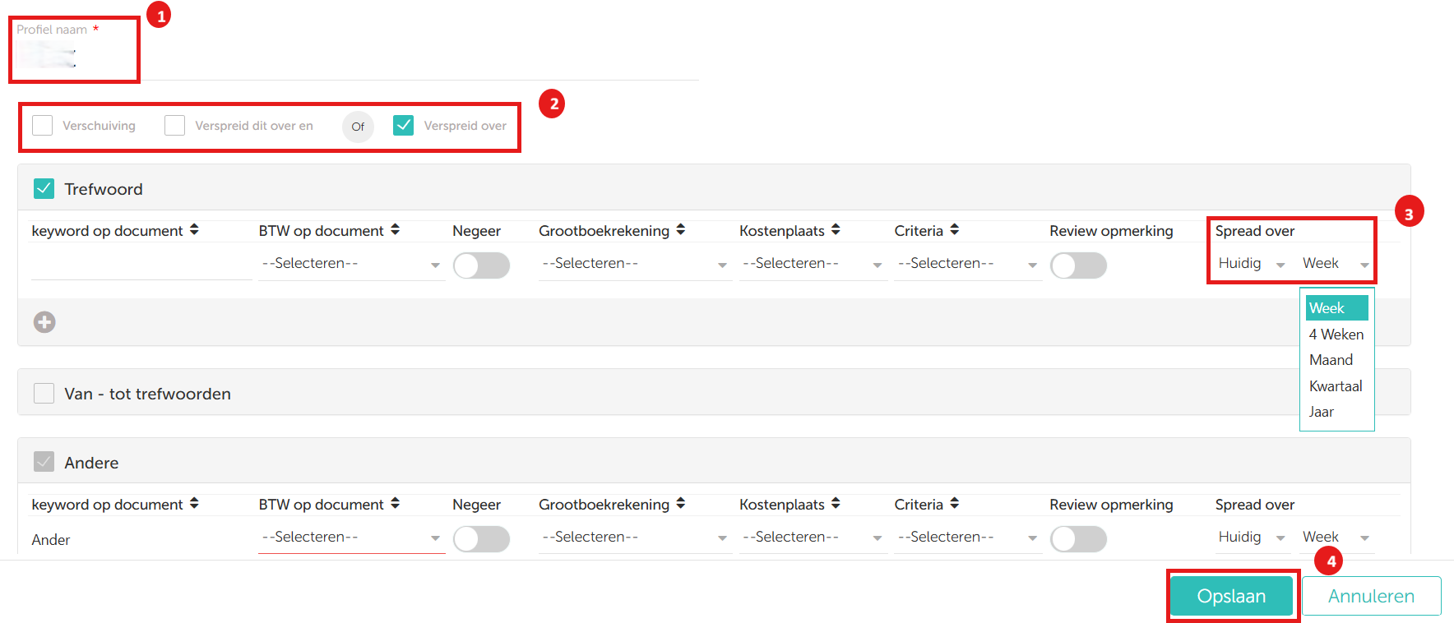The height and width of the screenshot is (623, 1454).
Task: Sort Trefwoord table by Kostenplaats
Action: tap(836, 230)
